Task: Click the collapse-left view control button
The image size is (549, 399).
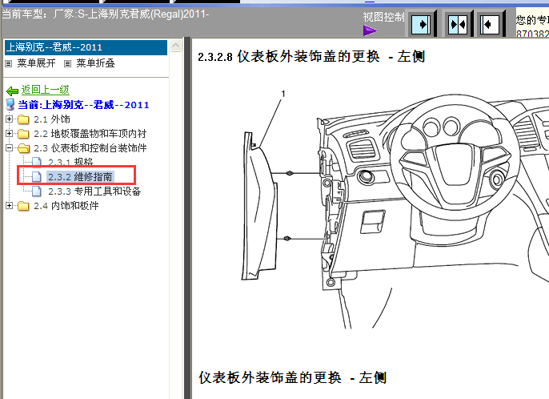Action: (489, 25)
